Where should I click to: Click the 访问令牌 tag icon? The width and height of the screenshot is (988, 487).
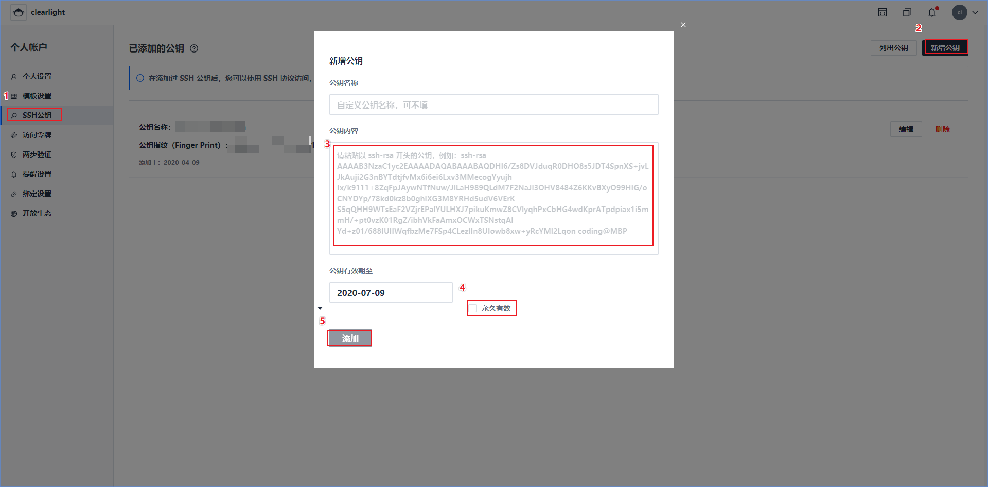14,135
